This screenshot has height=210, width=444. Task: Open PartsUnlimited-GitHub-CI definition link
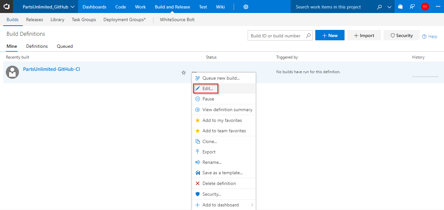51,69
